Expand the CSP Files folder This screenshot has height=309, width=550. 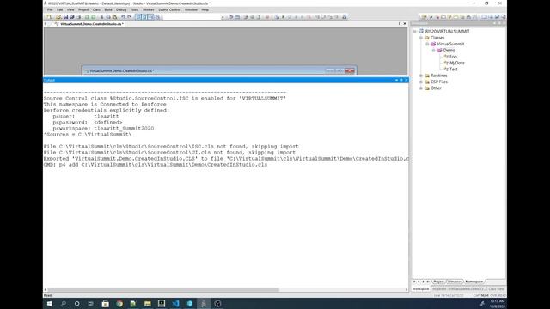tap(421, 82)
